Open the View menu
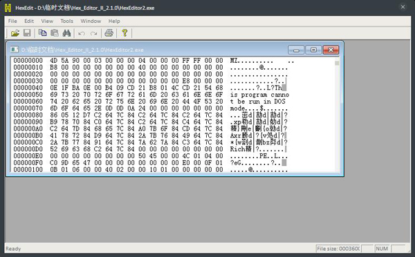The width and height of the screenshot is (415, 257). 47,21
